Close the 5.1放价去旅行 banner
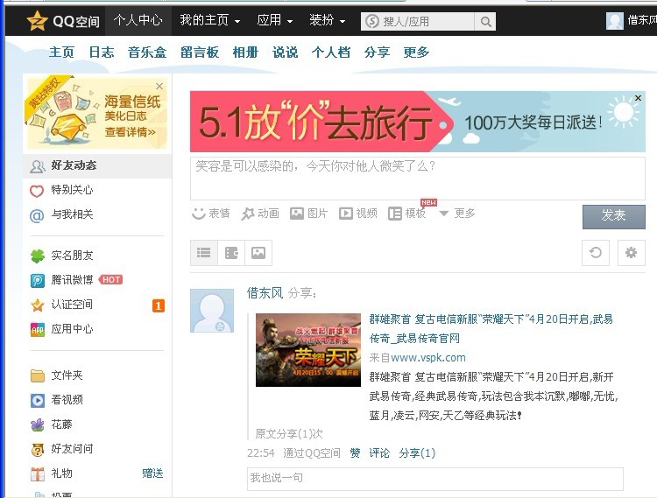This screenshot has width=657, height=498. click(x=638, y=98)
